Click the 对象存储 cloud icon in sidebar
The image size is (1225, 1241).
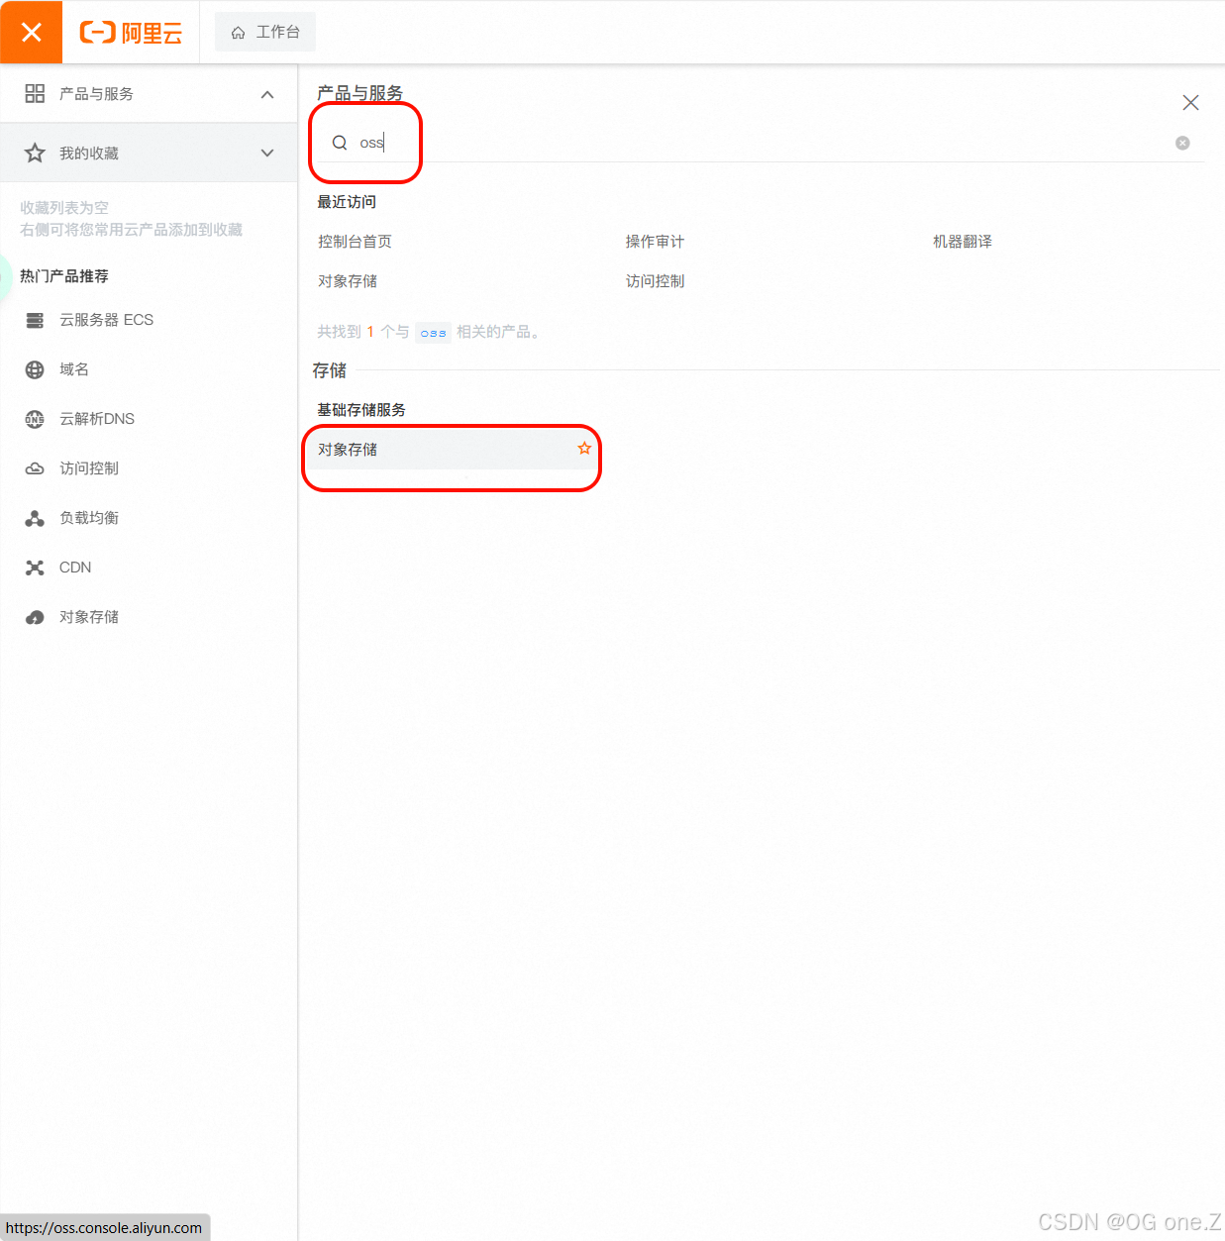pyautogui.click(x=35, y=617)
